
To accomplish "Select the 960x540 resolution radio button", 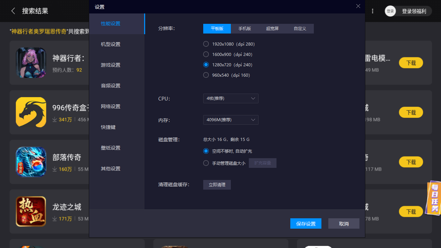I will 206,75.
